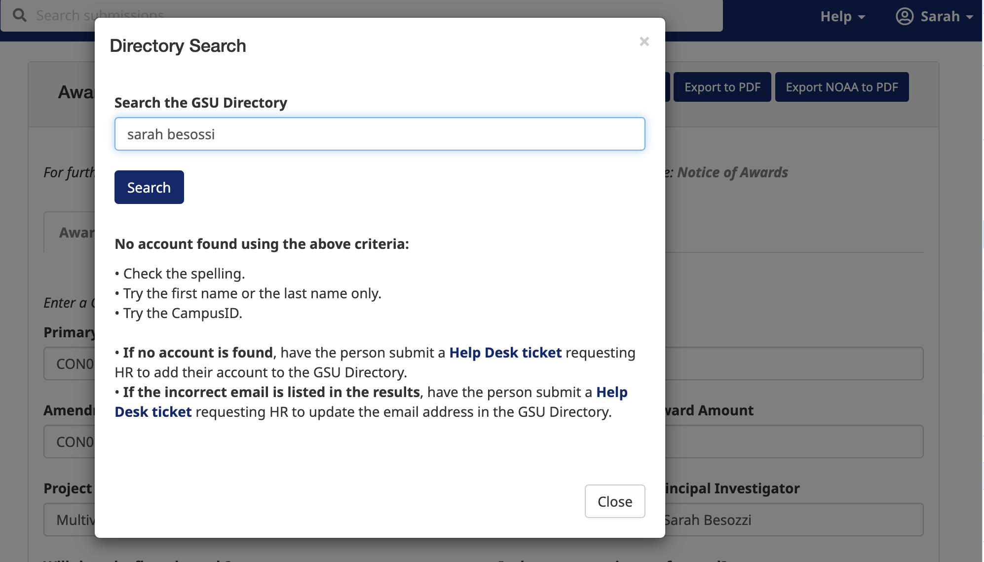Image resolution: width=984 pixels, height=562 pixels.
Task: Dismiss the dialog via the X icon
Action: pyautogui.click(x=644, y=42)
